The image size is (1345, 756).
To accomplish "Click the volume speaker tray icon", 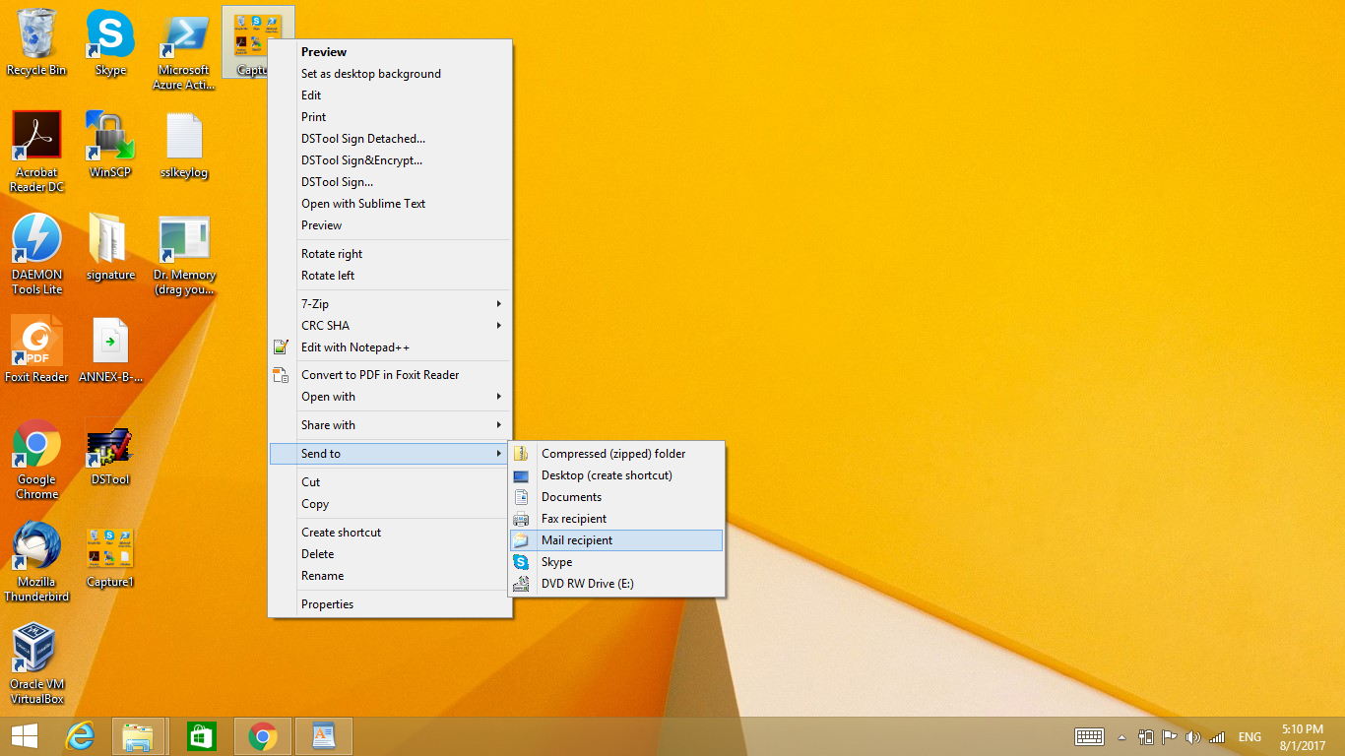I will click(1193, 737).
